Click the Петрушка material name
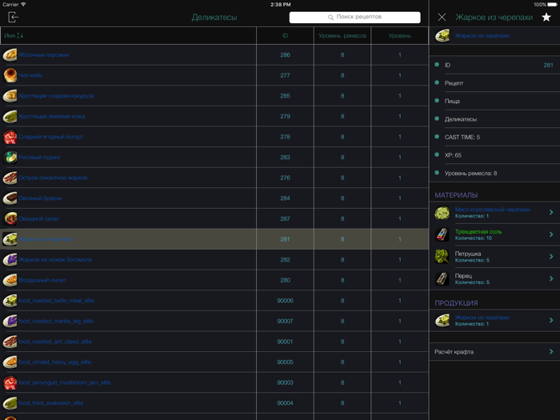 point(468,254)
